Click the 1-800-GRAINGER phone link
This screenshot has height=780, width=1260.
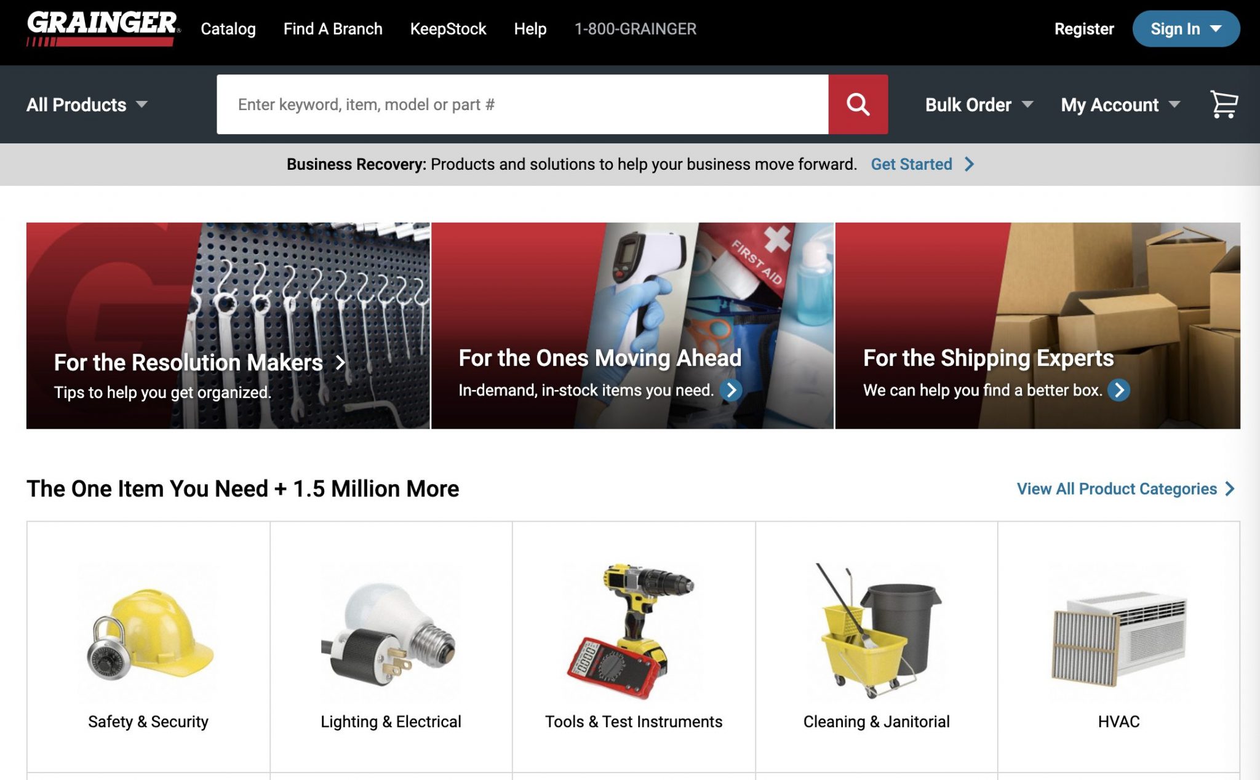[636, 29]
